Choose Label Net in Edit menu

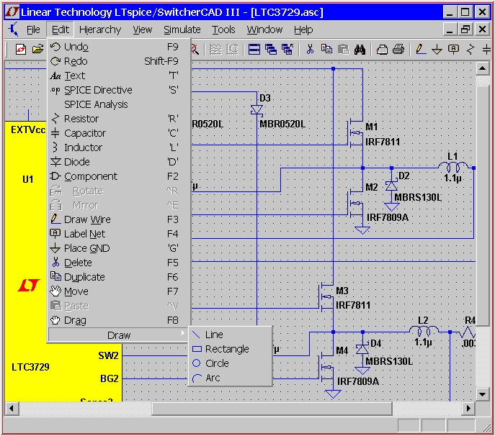[x=119, y=234]
